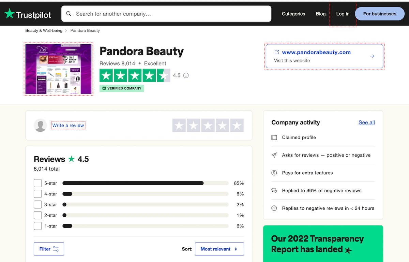Open the Categories menu
The width and height of the screenshot is (409, 262).
(x=293, y=14)
